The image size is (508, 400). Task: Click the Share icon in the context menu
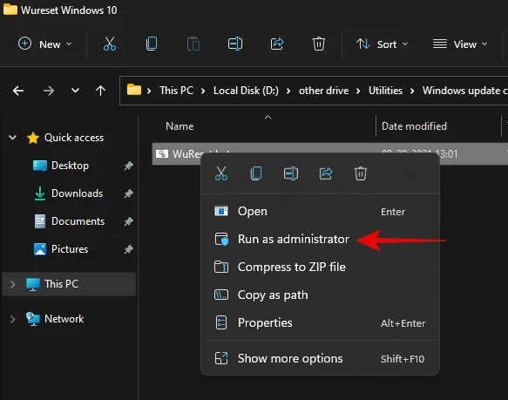(x=326, y=173)
